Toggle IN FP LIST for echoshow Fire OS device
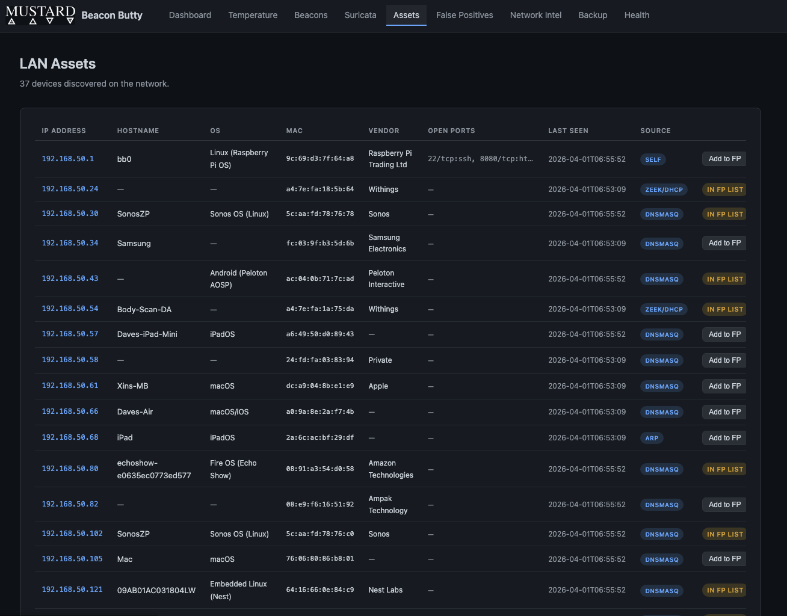This screenshot has width=787, height=616. point(724,469)
